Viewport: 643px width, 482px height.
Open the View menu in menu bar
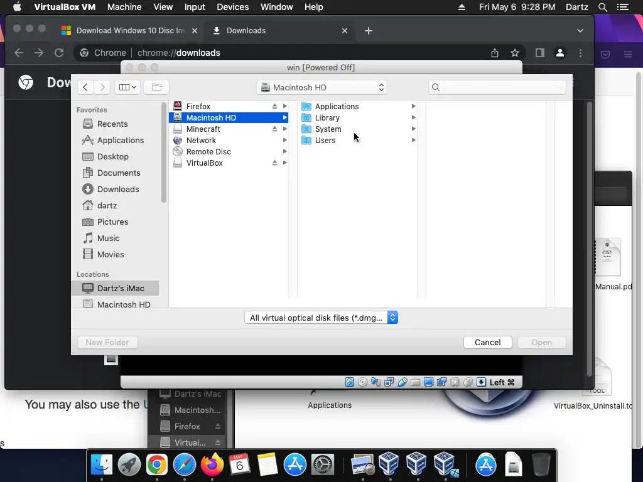[x=163, y=7]
